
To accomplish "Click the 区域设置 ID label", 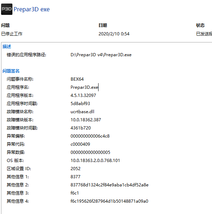I will point(19,169).
